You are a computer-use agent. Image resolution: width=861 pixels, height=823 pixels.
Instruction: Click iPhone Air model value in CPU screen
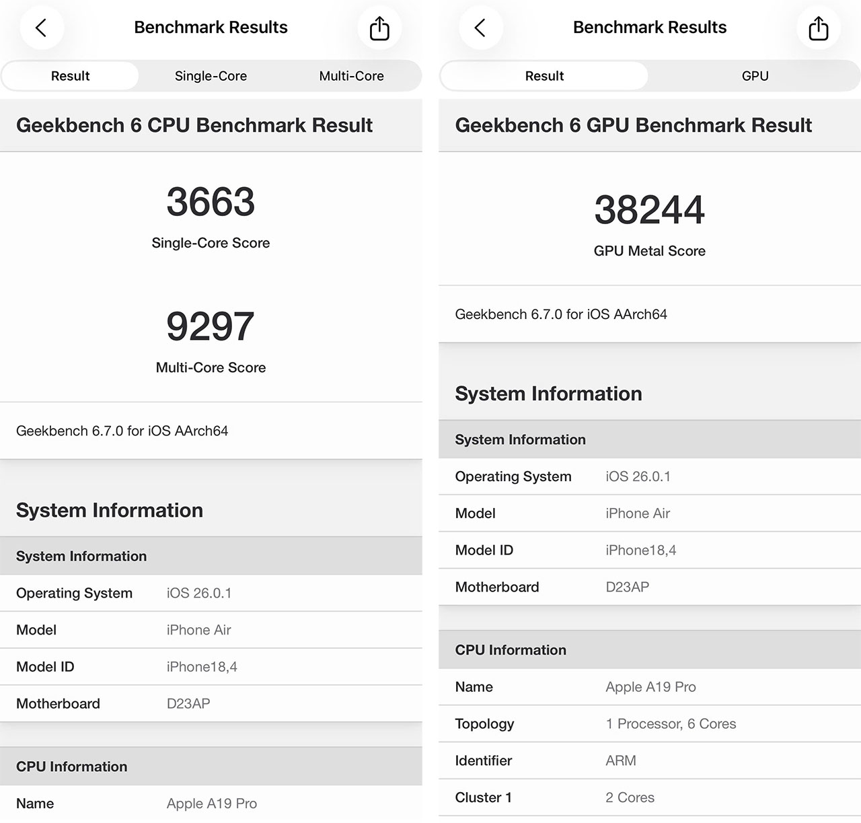pyautogui.click(x=199, y=630)
